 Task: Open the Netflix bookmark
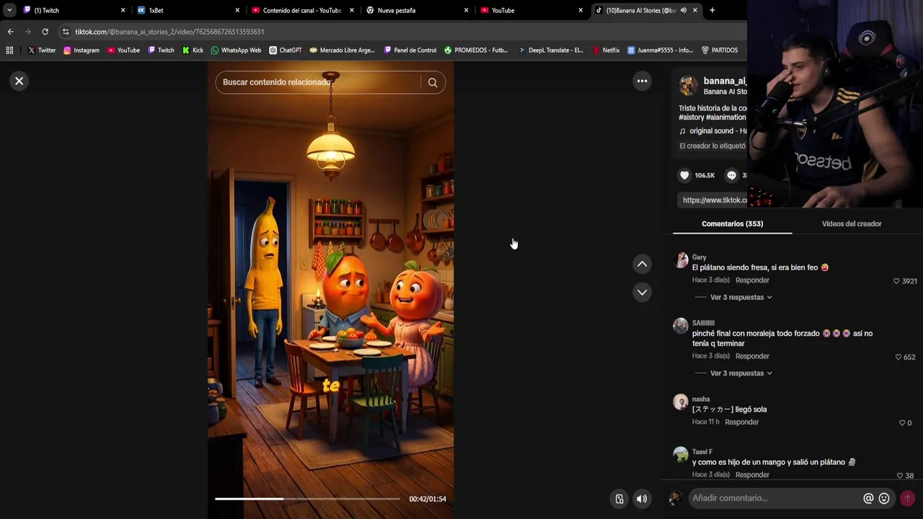coord(606,50)
